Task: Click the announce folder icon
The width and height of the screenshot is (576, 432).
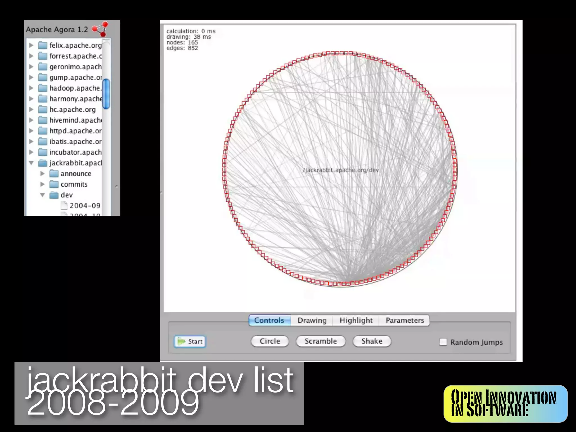Action: (54, 174)
